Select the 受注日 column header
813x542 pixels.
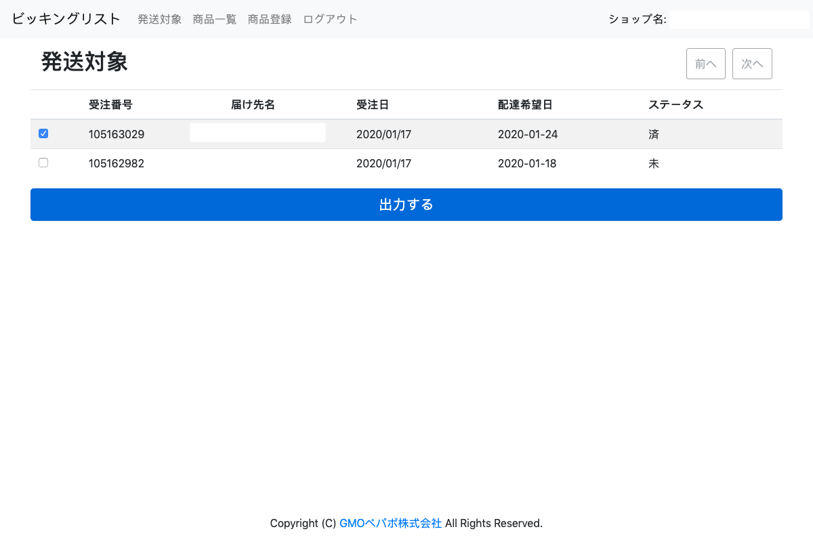(373, 104)
